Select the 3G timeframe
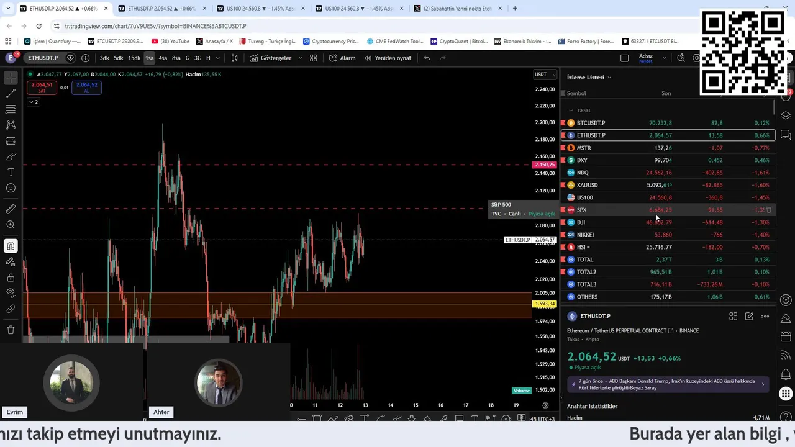 198,58
